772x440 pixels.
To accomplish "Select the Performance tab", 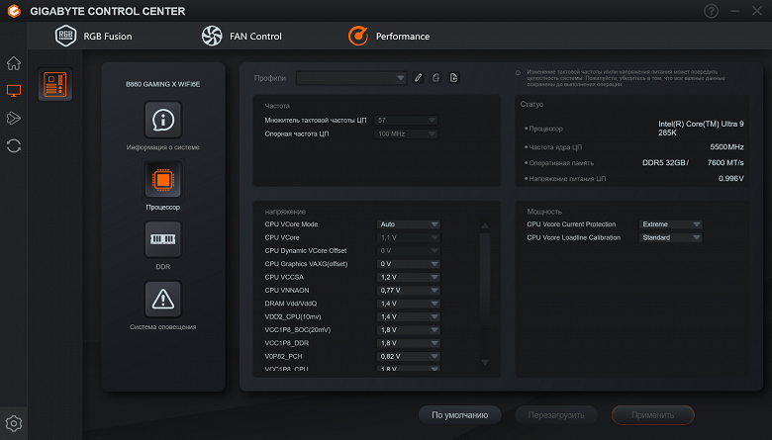I will [x=389, y=37].
